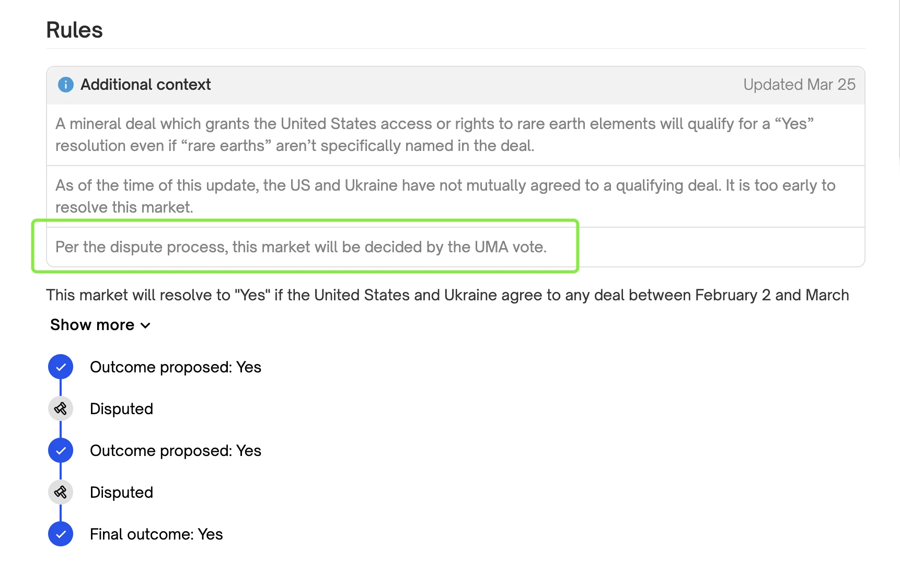
Task: Click the "Final outcome: Yes" label
Action: coord(156,534)
